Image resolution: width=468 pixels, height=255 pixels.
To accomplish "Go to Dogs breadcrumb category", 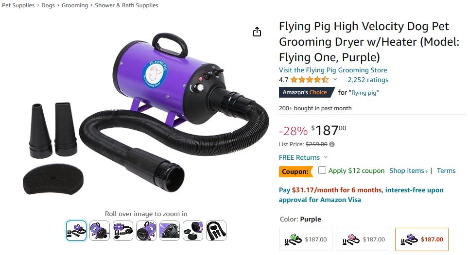I will (x=48, y=5).
